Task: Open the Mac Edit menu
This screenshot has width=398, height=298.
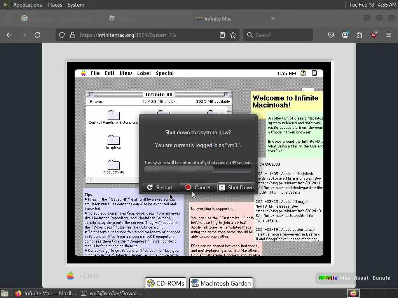Action: [x=110, y=73]
